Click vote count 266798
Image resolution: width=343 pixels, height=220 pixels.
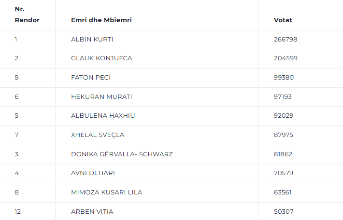(x=285, y=39)
